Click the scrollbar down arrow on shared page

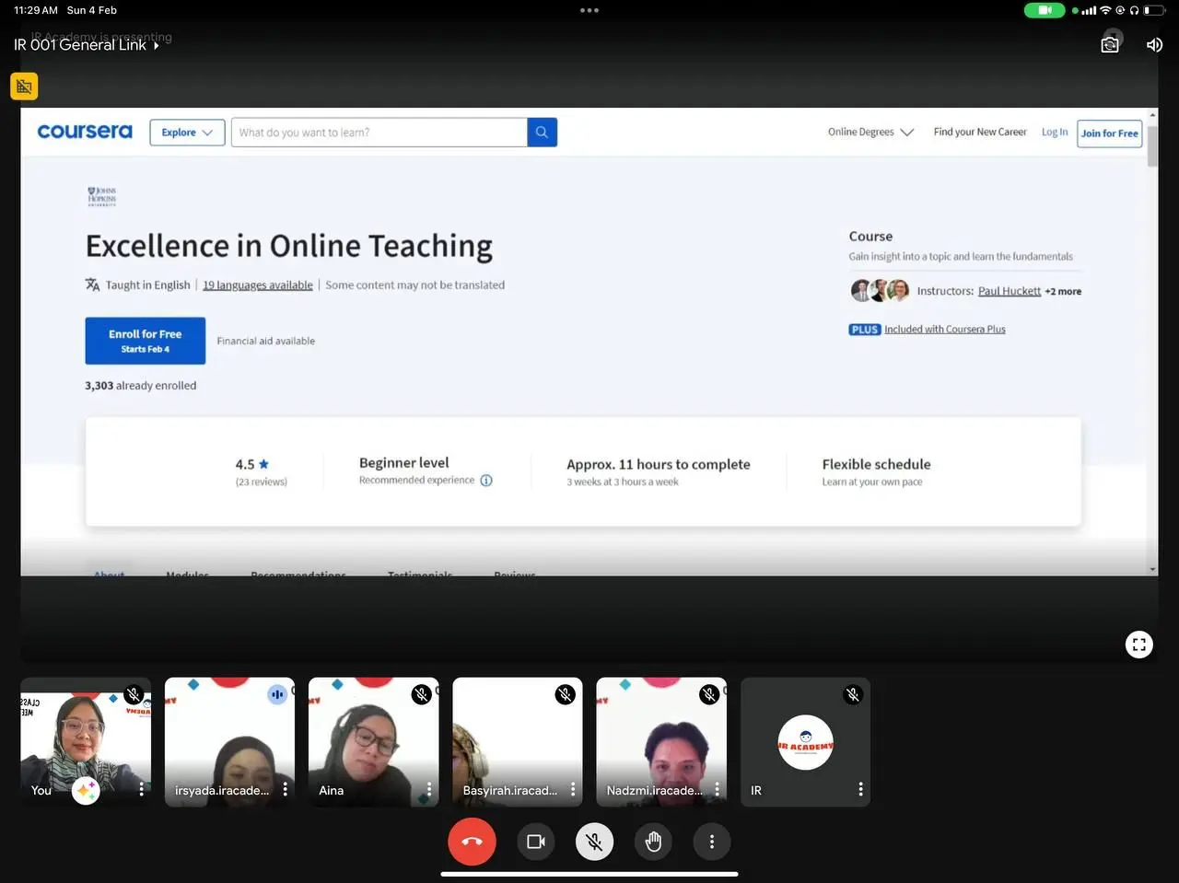1152,569
